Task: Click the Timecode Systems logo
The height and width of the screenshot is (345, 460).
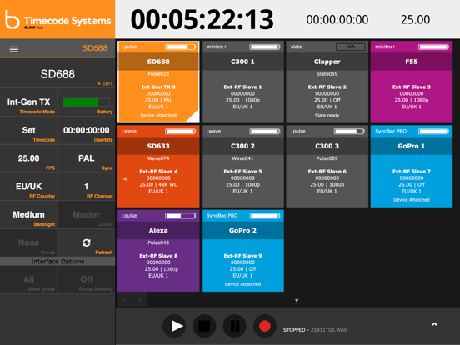Action: click(57, 20)
